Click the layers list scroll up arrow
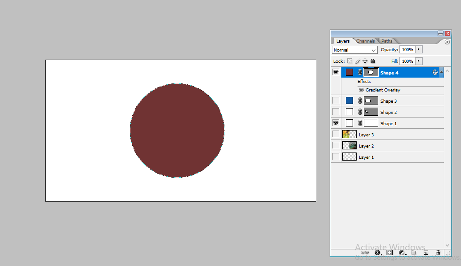Viewport: 461px width, 266px height. tap(447, 71)
